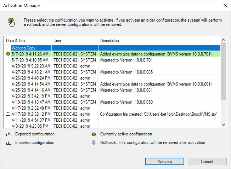Select the Working Copy row
This screenshot has width=231, height=169.
[x=115, y=48]
